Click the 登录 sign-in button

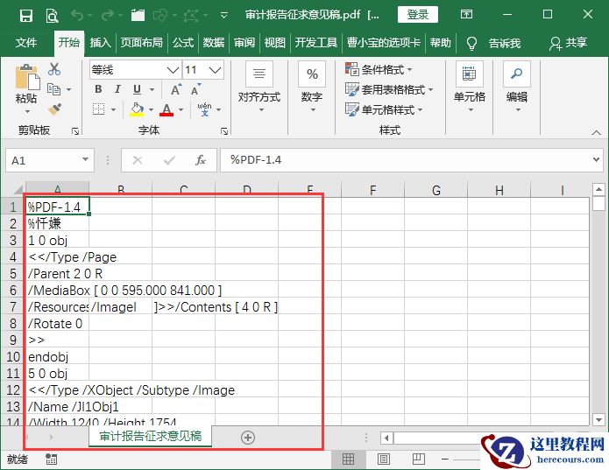(x=418, y=15)
